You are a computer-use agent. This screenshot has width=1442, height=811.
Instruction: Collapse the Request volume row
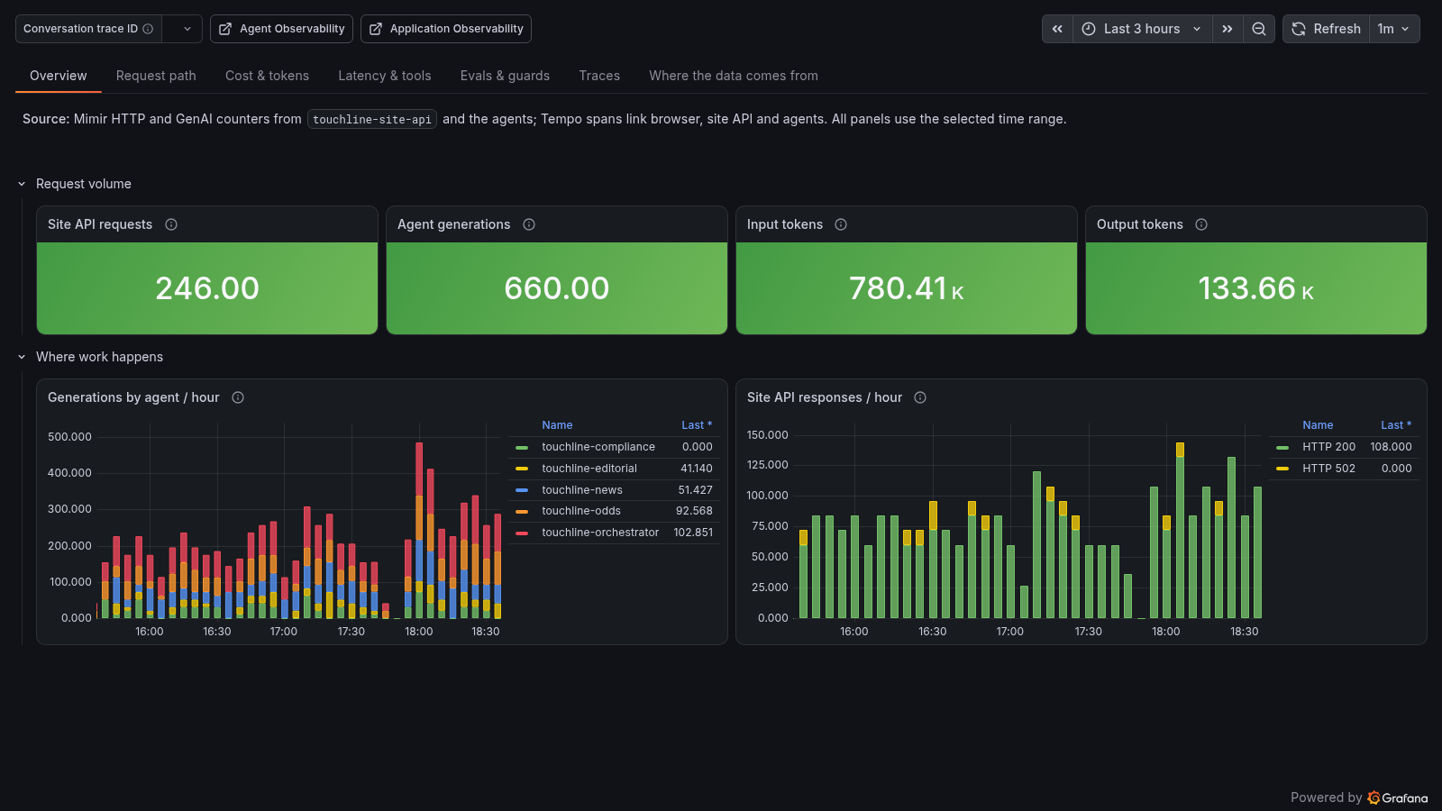coord(22,184)
